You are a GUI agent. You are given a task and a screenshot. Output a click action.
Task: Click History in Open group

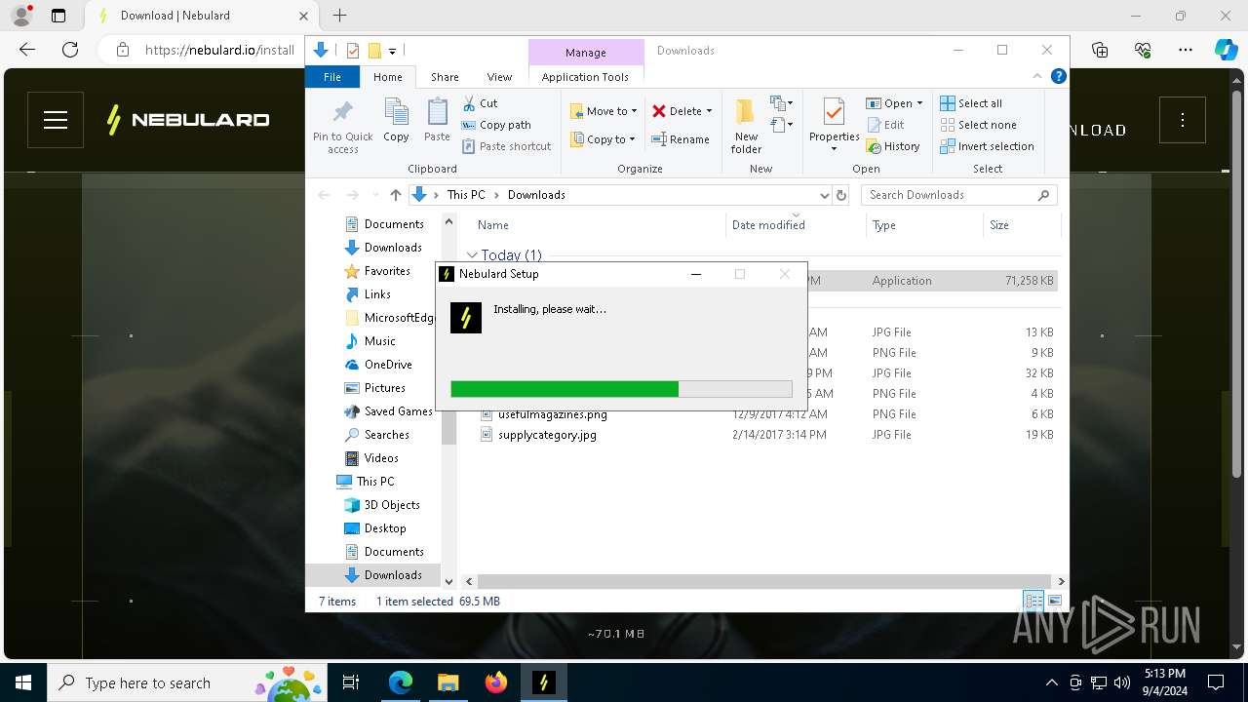tap(892, 146)
